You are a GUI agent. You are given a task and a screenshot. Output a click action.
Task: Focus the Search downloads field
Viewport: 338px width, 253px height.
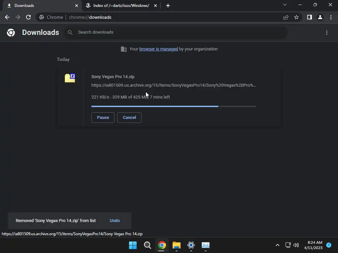pyautogui.click(x=176, y=32)
